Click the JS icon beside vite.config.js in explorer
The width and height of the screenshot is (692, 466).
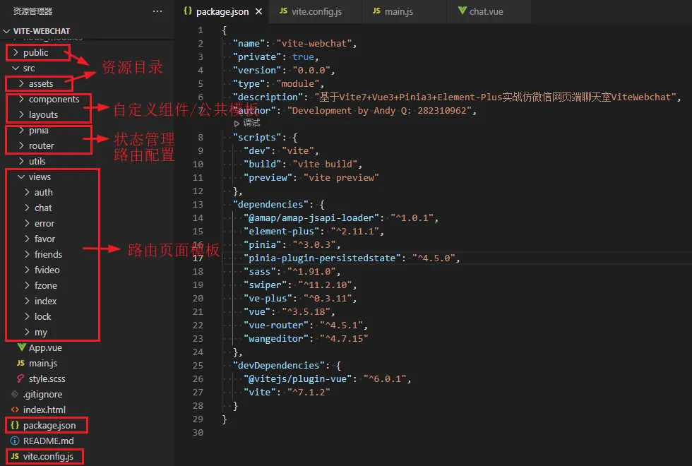(15, 456)
